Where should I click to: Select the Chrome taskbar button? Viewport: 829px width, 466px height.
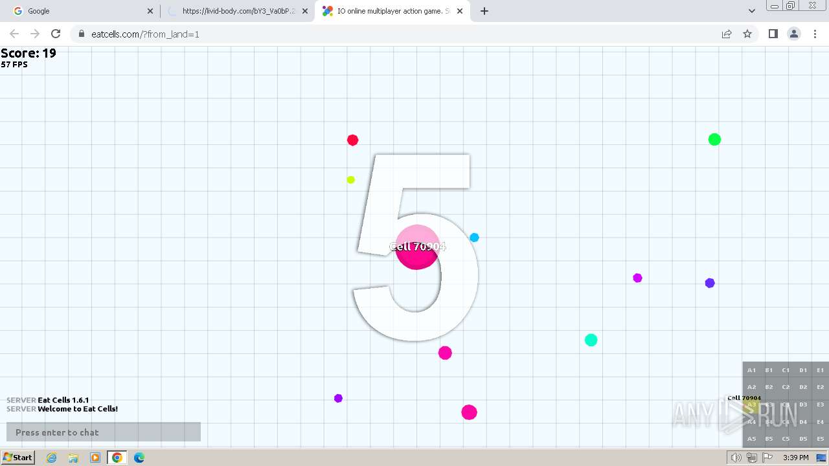[117, 458]
